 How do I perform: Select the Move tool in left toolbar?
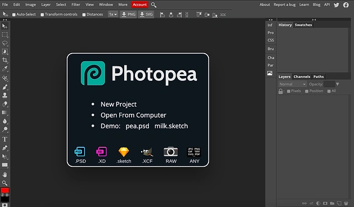5,26
